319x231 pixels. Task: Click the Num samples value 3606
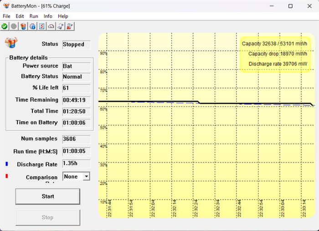pyautogui.click(x=76, y=139)
